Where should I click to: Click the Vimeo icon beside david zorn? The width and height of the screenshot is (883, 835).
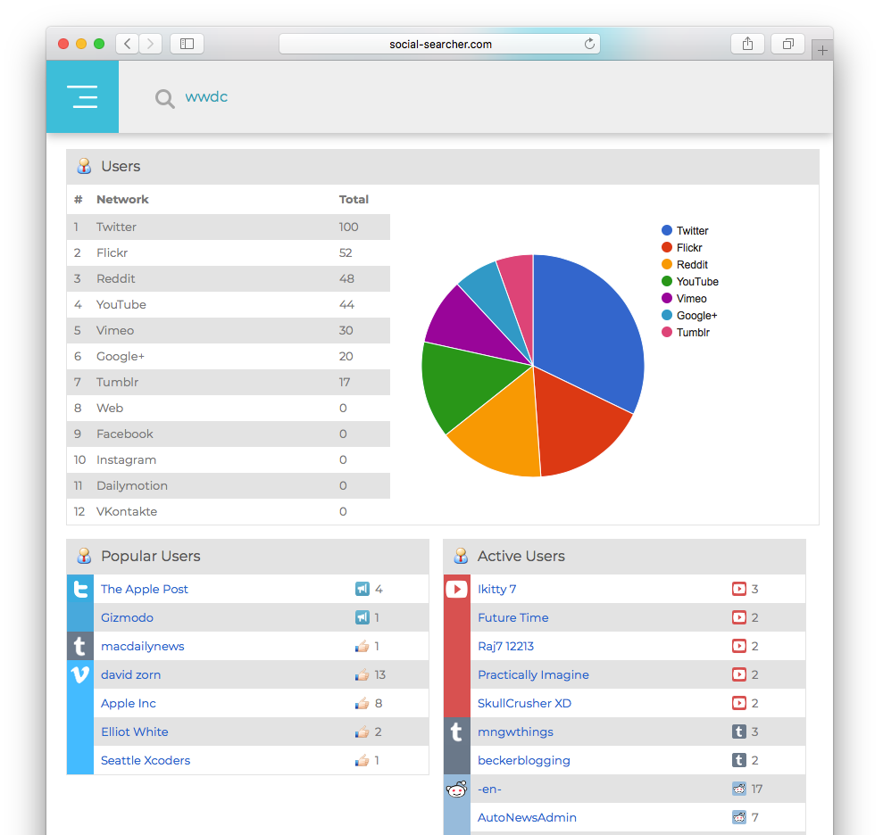pos(80,674)
